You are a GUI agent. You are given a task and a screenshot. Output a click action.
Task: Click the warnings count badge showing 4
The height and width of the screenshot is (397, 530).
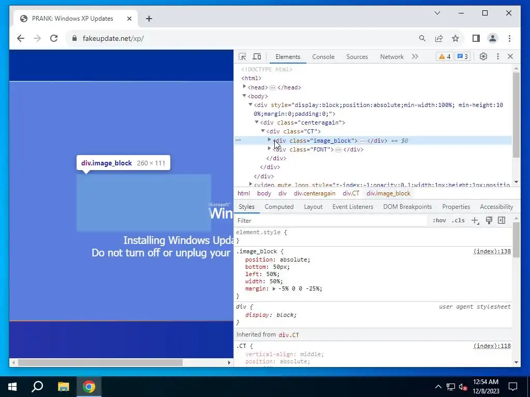(445, 56)
